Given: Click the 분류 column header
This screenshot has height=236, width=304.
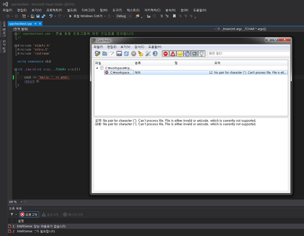Looking at the screenshot, I should point(154,63).
